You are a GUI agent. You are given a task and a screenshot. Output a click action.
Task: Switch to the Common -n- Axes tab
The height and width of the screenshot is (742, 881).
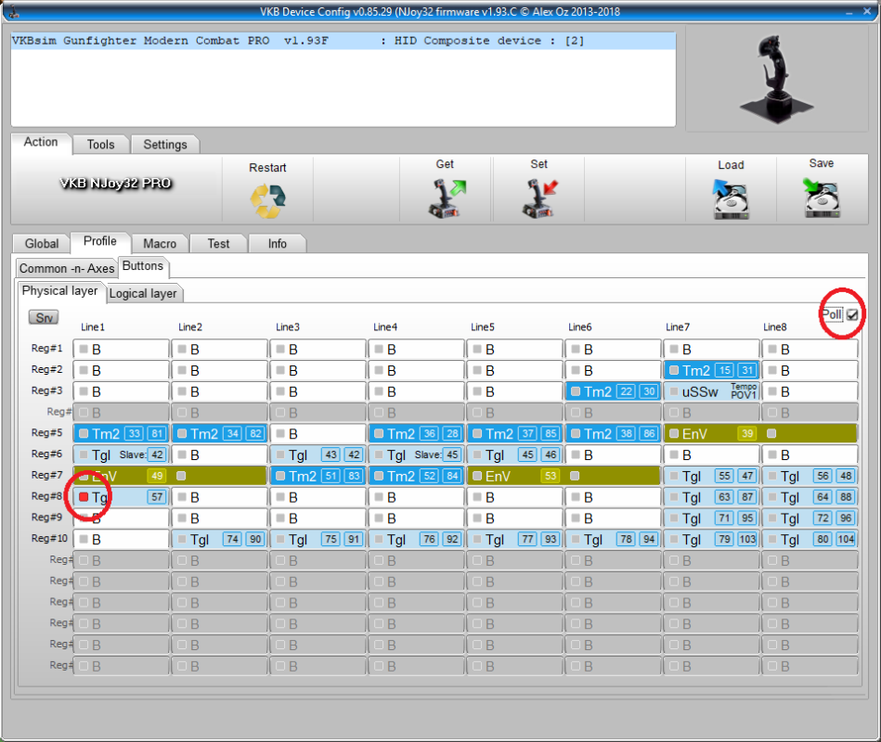(67, 268)
